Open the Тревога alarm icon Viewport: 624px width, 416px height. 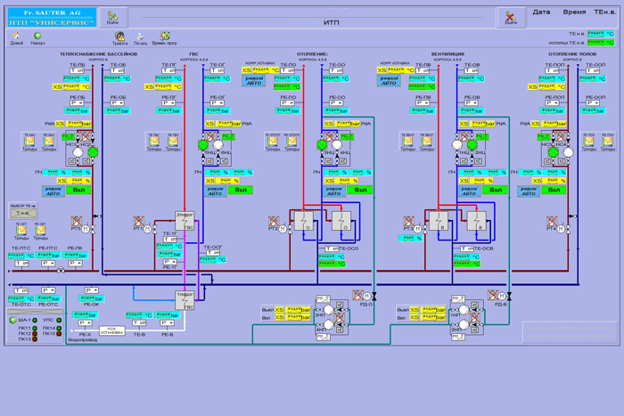click(119, 37)
